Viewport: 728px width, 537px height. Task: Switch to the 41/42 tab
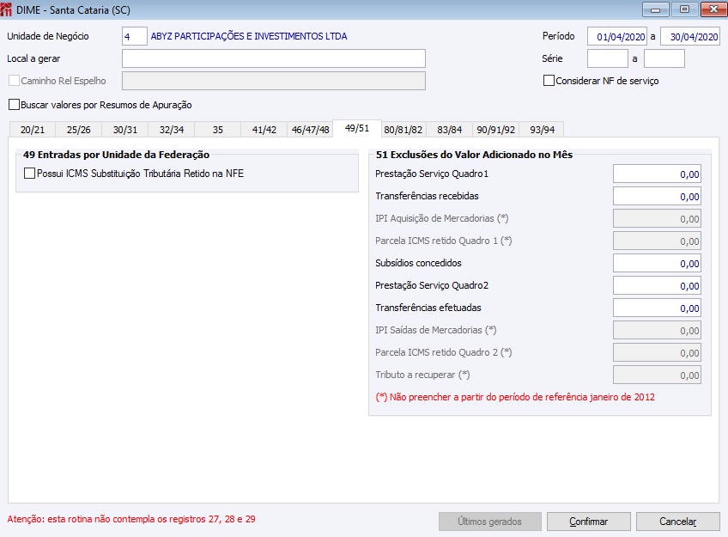[x=264, y=130]
